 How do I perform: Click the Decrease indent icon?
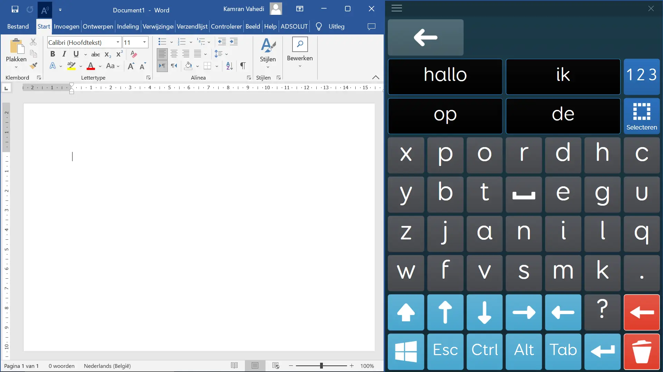[222, 42]
